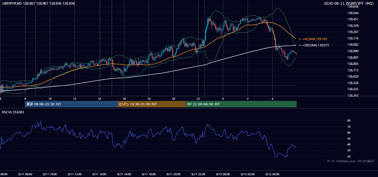Click price axis value 138.990
Image resolution: width=378 pixels, height=177 pixels.
tap(353, 51)
